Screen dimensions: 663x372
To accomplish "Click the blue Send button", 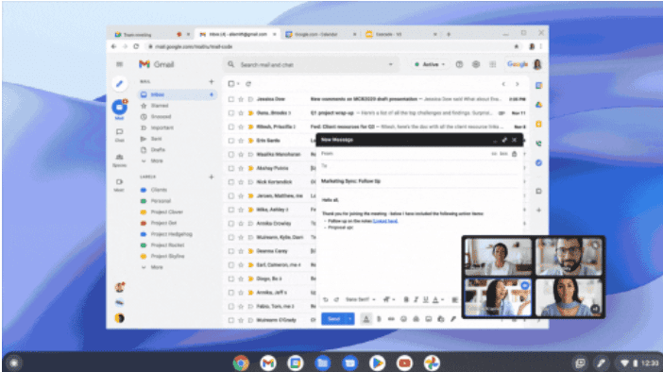I will (333, 319).
